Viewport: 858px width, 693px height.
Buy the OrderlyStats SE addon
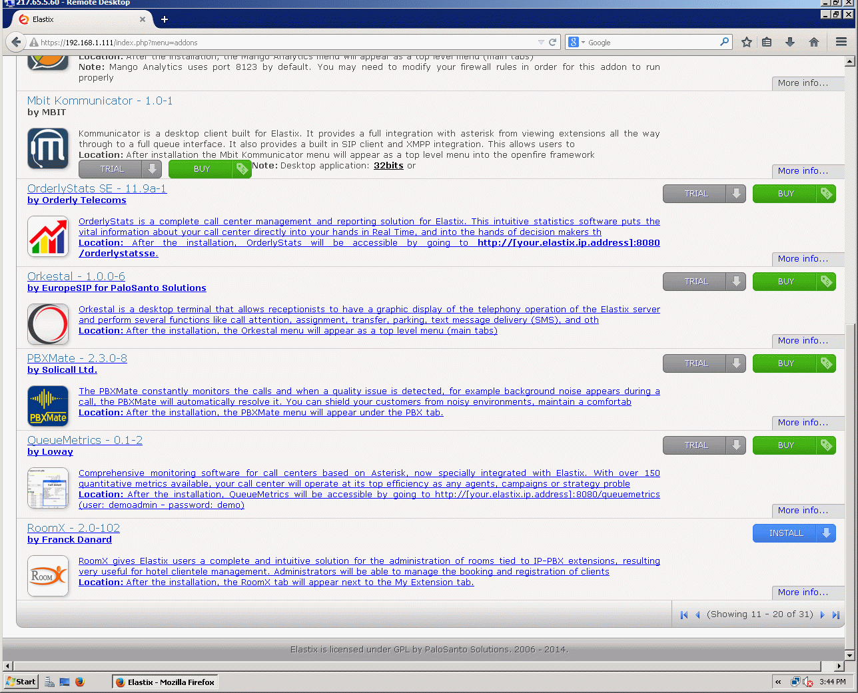[x=794, y=194]
